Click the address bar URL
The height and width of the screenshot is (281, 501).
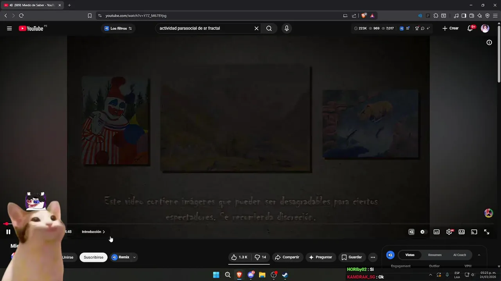click(x=136, y=16)
